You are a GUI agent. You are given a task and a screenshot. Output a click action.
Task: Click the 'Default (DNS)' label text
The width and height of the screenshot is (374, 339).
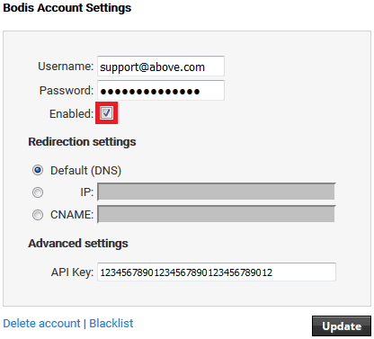tap(85, 171)
